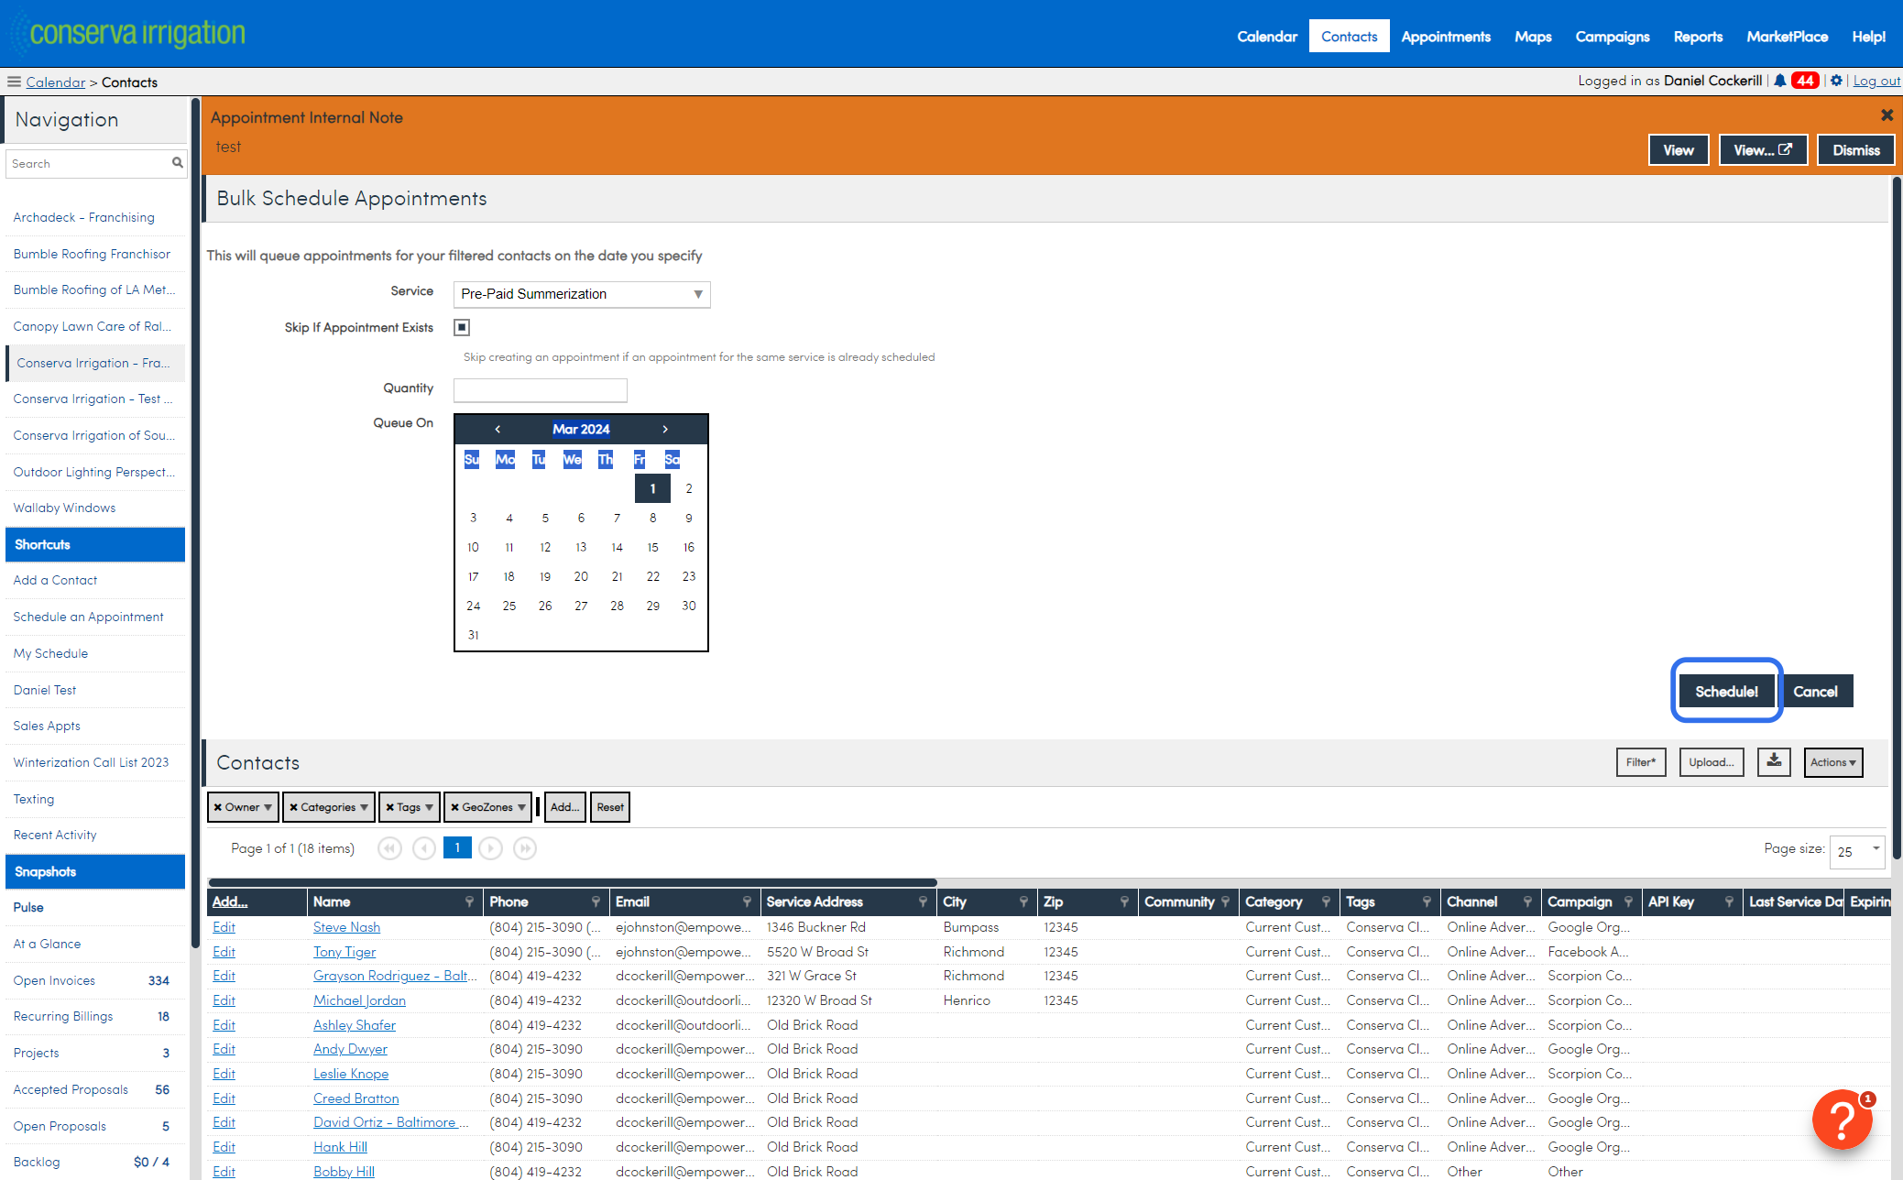This screenshot has height=1180, width=1903.
Task: Click the navigation search magnifier icon
Action: 177,163
